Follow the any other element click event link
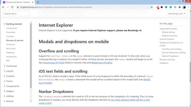191x107 pixels. [130, 100]
